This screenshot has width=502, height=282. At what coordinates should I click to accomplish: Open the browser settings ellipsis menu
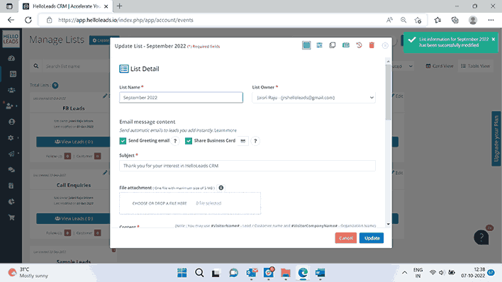tap(491, 20)
